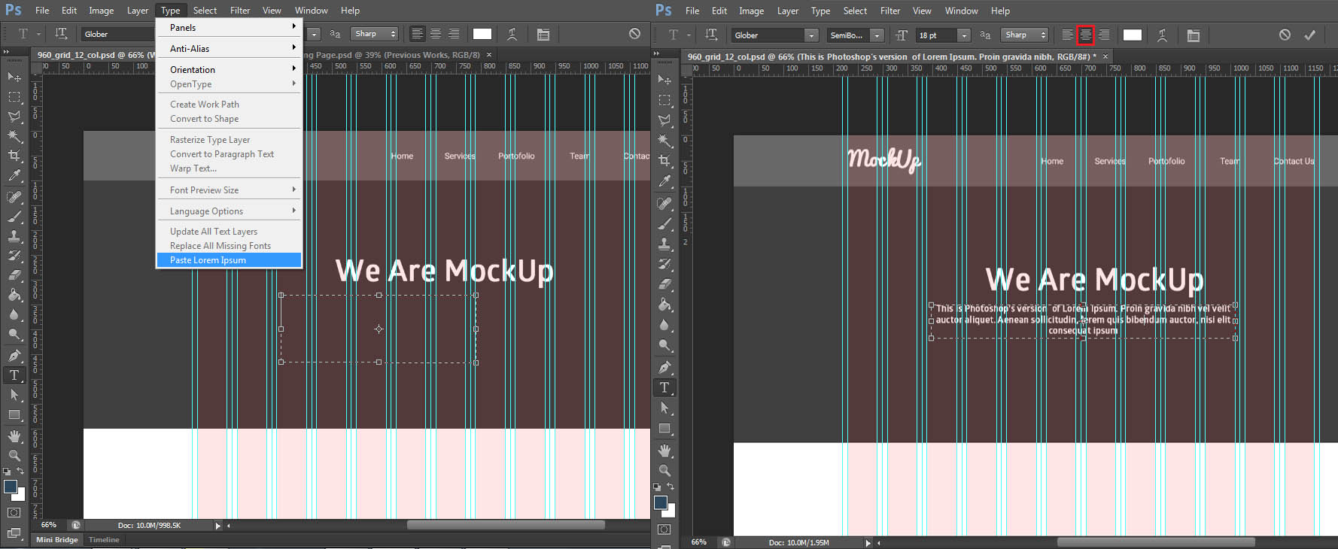Toggle right-align text in right window
The height and width of the screenshot is (549, 1338).
coord(1103,35)
